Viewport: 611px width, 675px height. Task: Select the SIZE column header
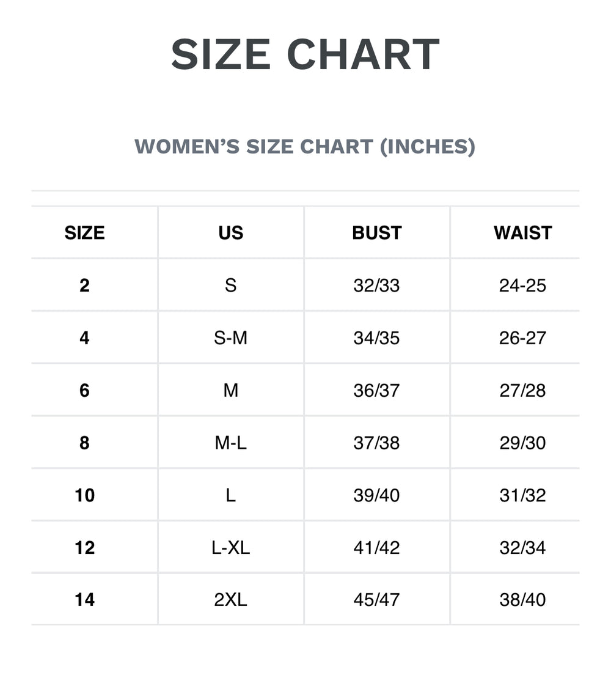[x=84, y=233]
